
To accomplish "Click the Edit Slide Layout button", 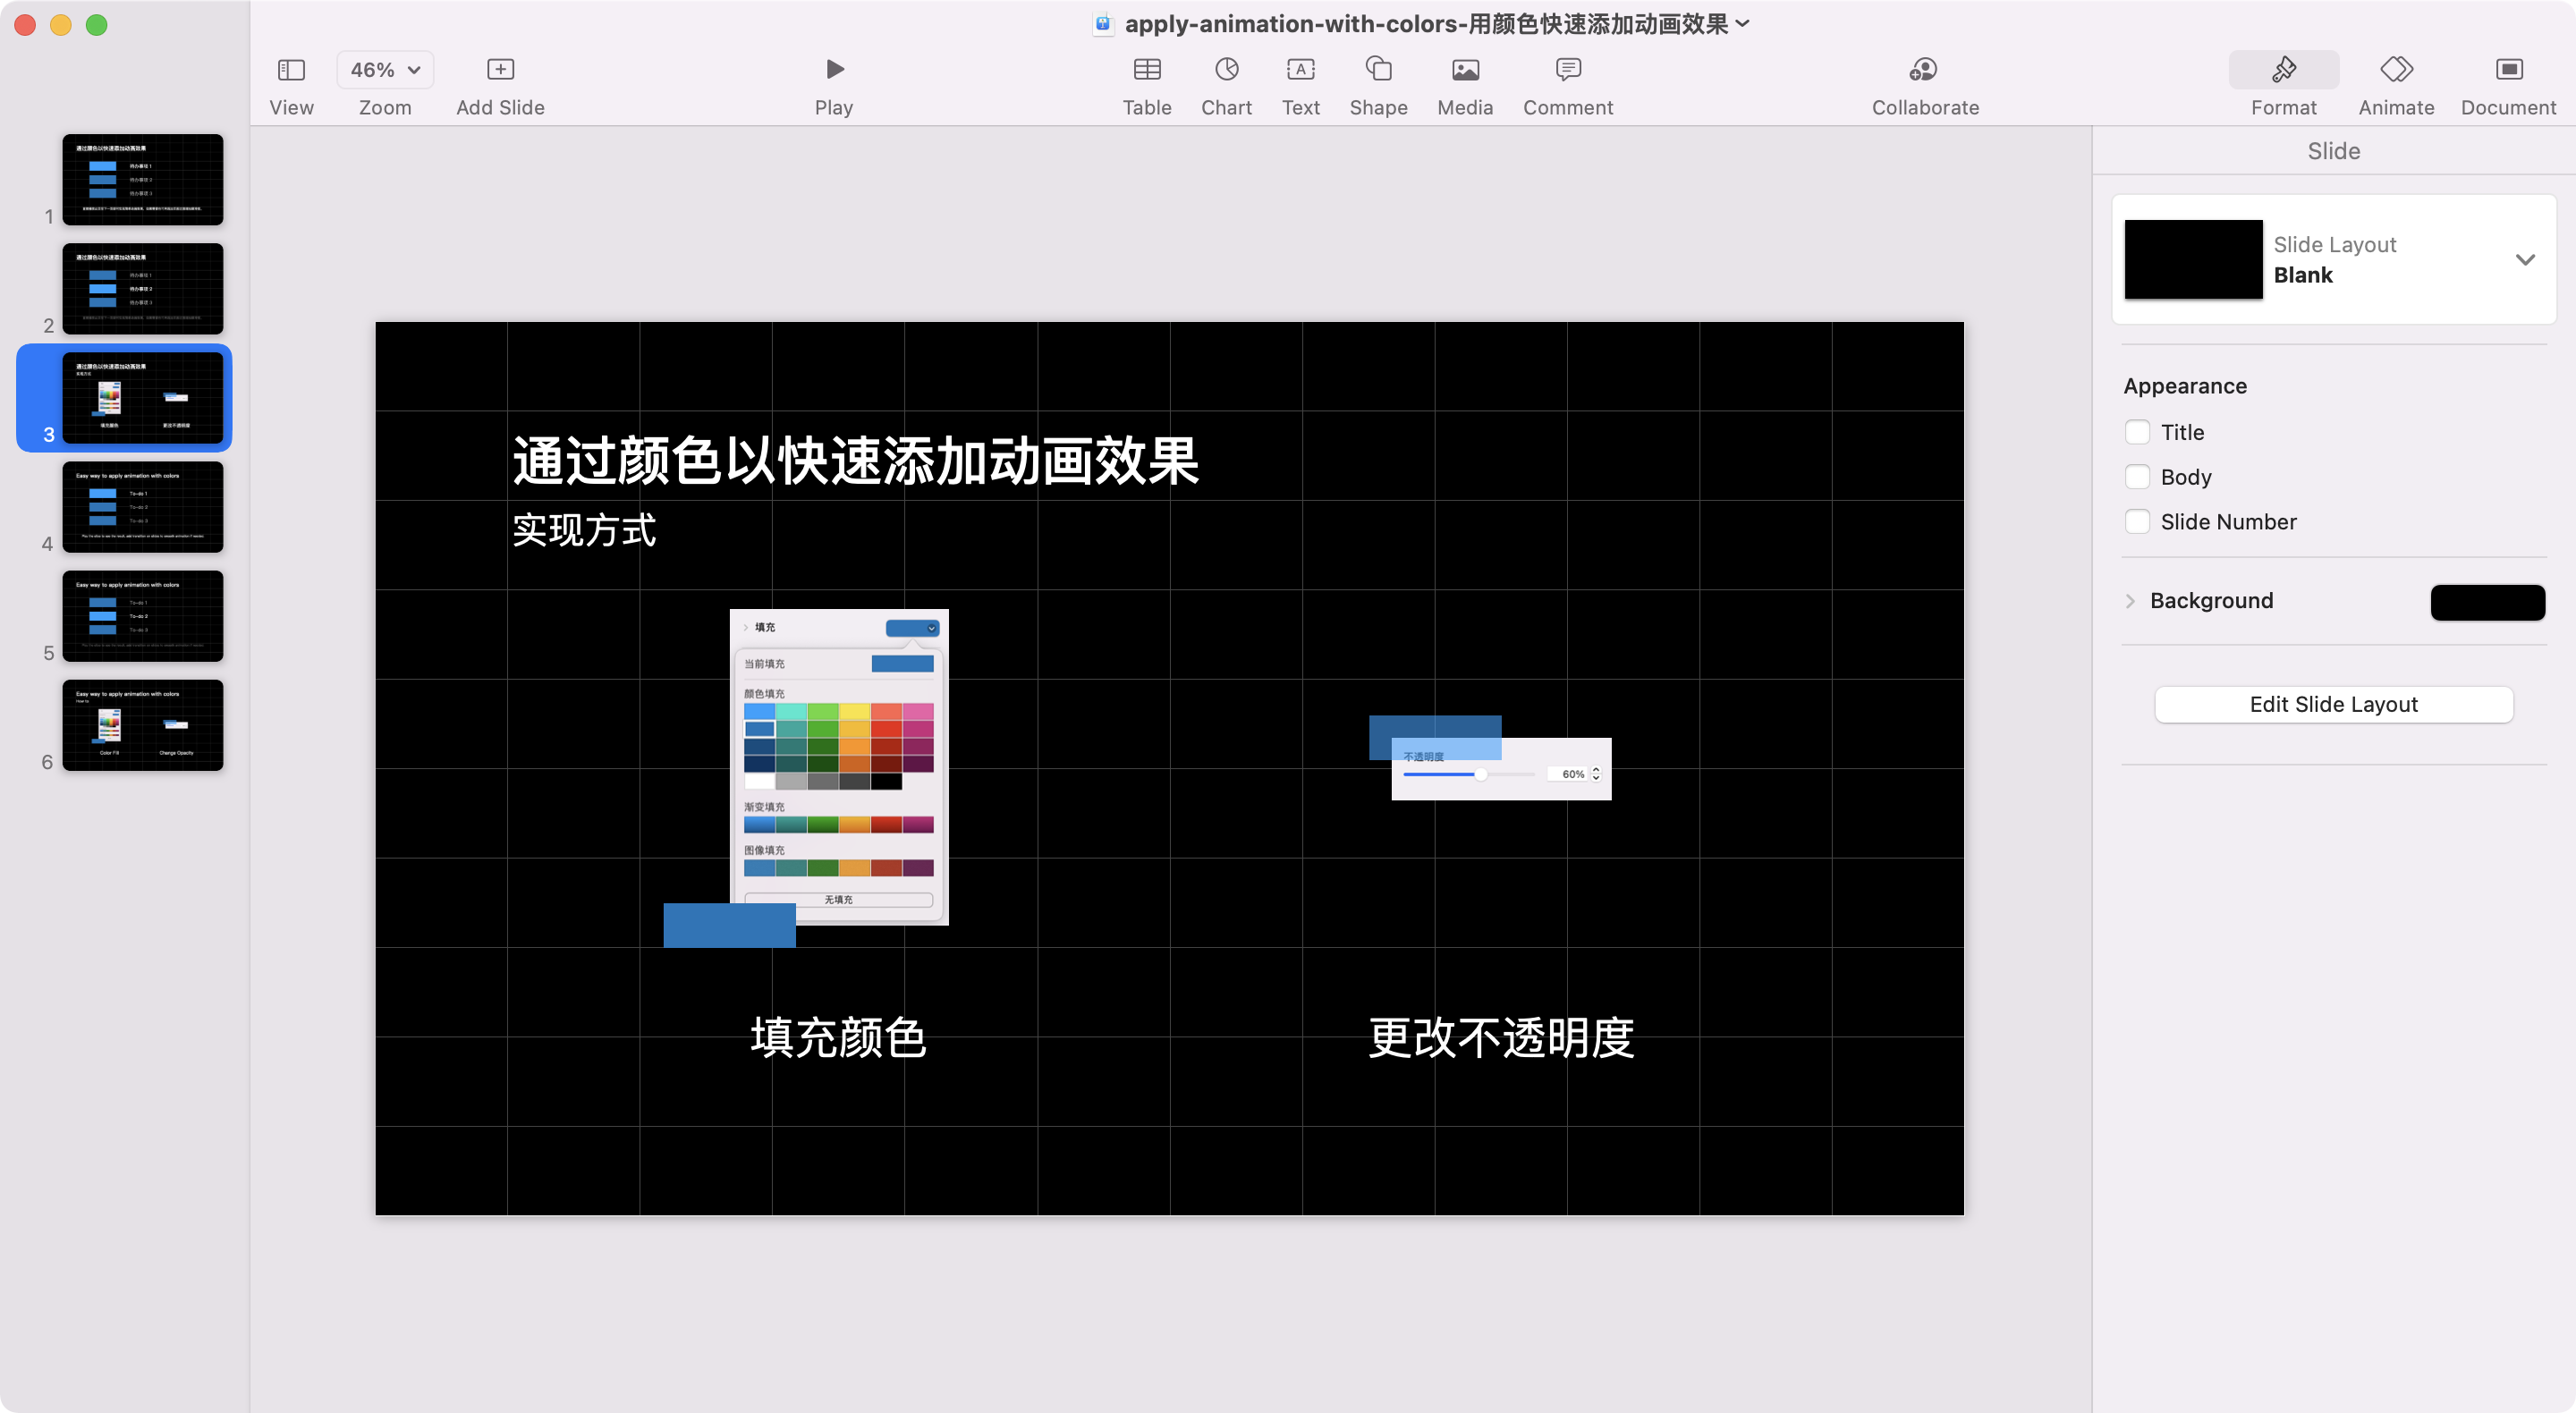I will tap(2333, 703).
